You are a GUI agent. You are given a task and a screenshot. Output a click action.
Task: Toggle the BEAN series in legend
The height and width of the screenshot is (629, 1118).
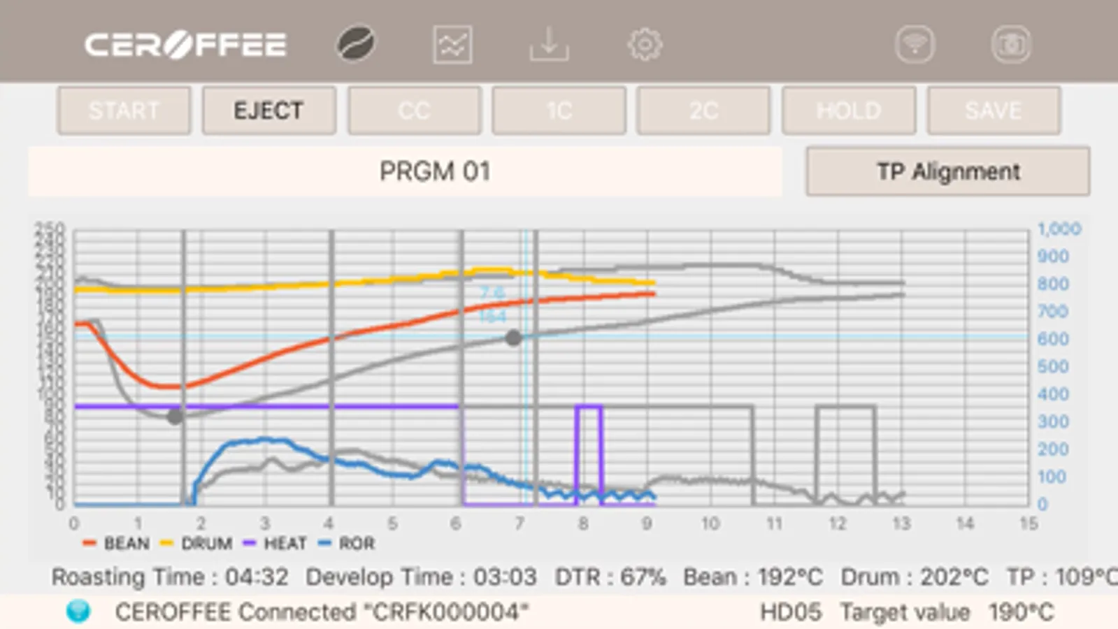click(116, 544)
